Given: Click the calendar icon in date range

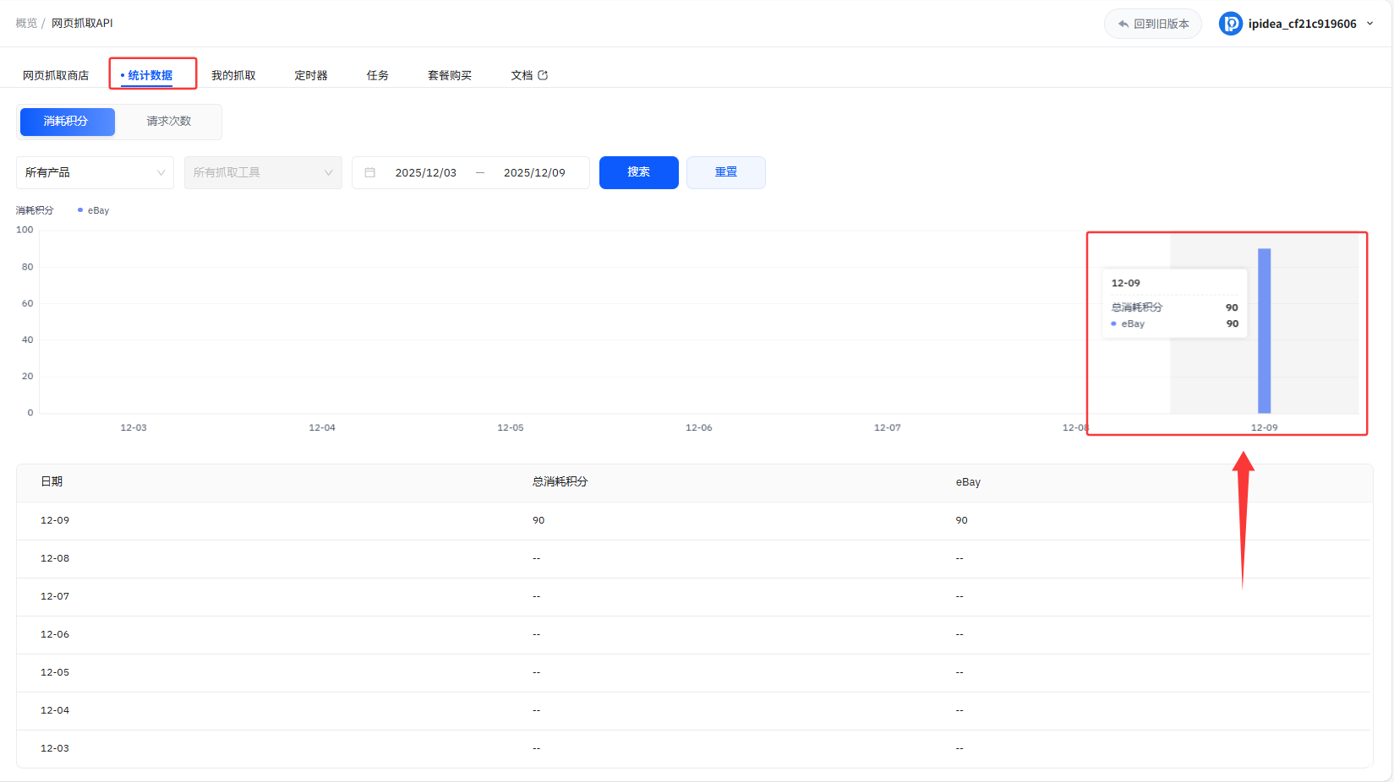Looking at the screenshot, I should click(370, 172).
